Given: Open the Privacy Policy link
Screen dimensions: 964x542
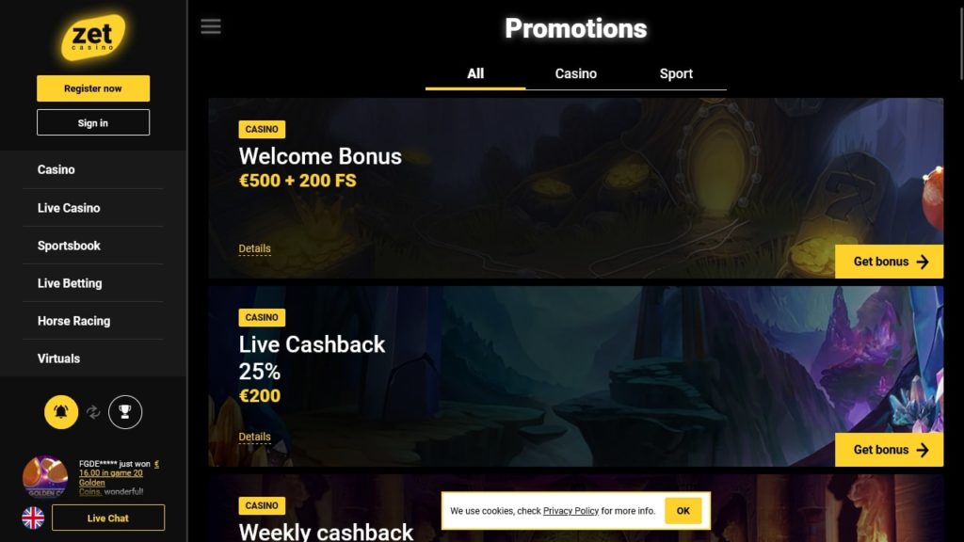Looking at the screenshot, I should pyautogui.click(x=570, y=511).
